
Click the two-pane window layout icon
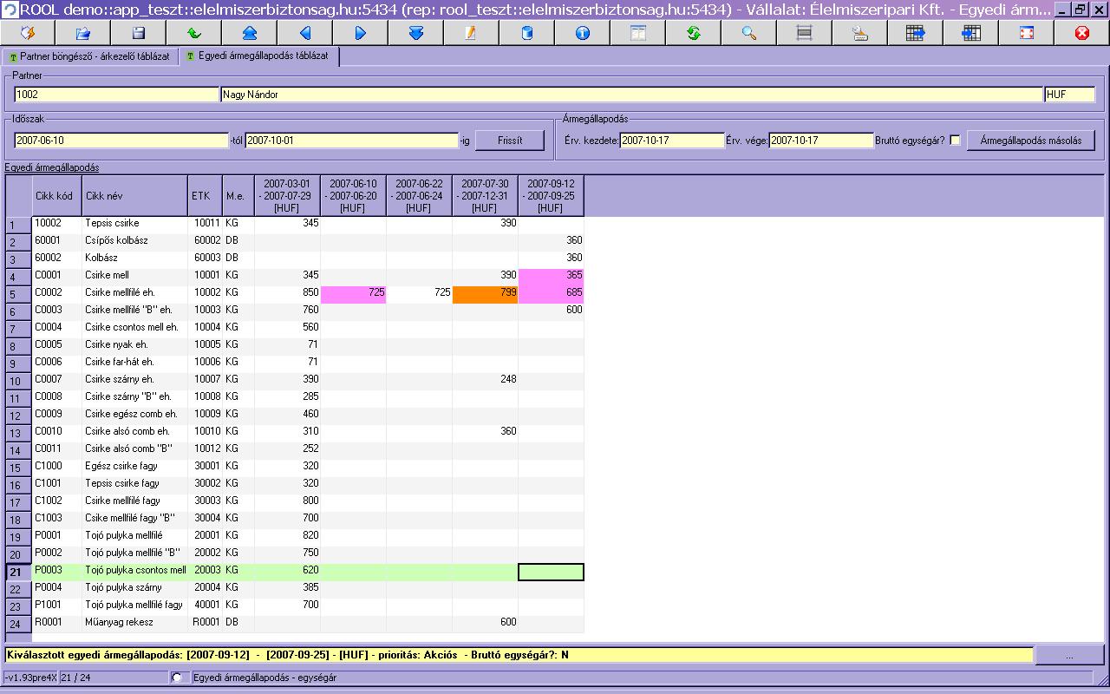tap(638, 33)
